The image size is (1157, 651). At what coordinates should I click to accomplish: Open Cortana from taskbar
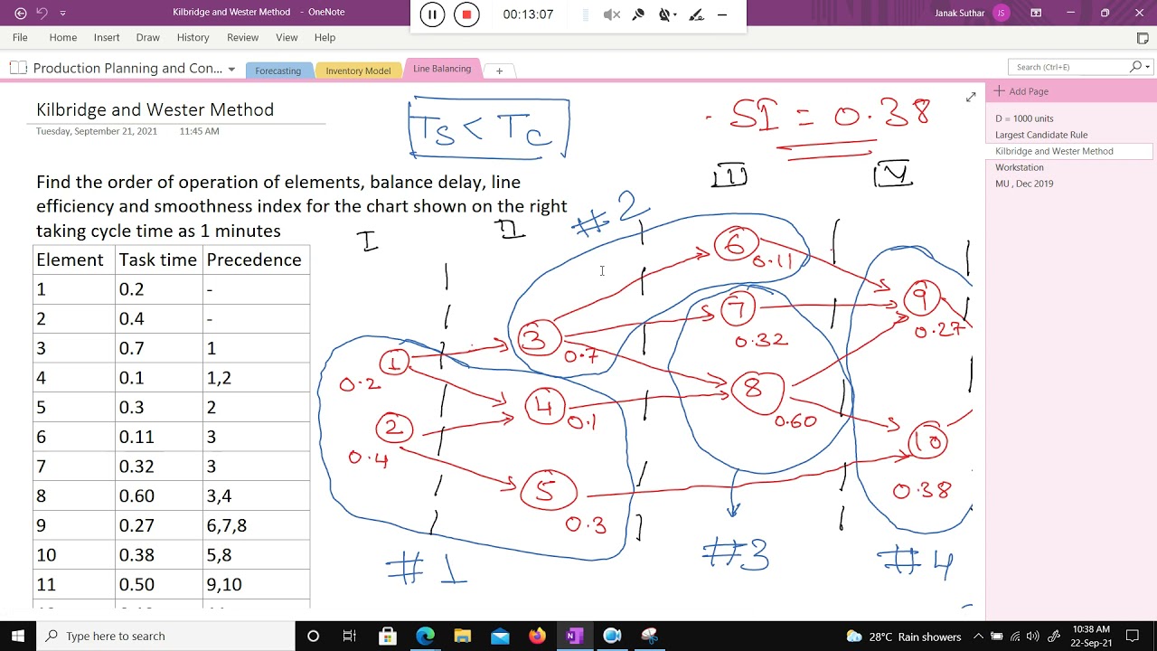313,636
